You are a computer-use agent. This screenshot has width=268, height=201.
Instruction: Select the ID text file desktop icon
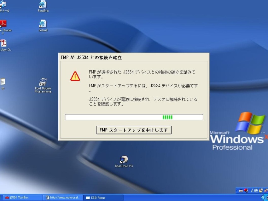click(x=3, y=84)
